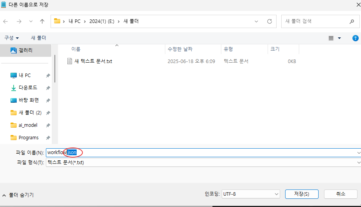Image resolution: width=361 pixels, height=207 pixels.
Task: Sort by the 이름 column header
Action: click(x=76, y=49)
